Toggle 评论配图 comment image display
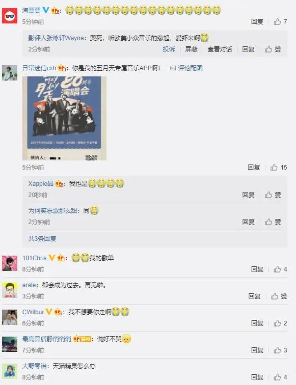Viewport: 296px width, 385px height. pyautogui.click(x=186, y=68)
